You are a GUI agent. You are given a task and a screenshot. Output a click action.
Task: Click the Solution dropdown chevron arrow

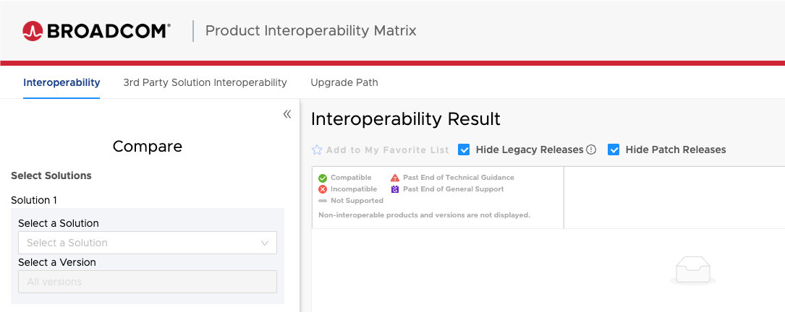265,243
